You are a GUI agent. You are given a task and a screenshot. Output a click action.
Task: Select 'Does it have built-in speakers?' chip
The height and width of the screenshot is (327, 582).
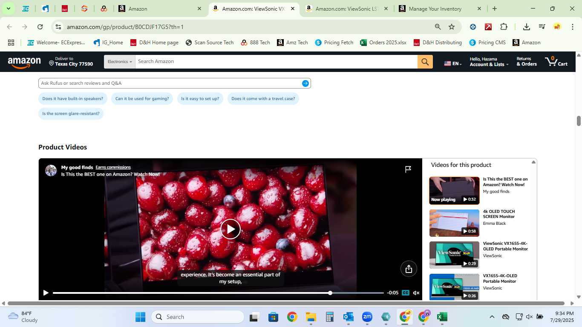pos(73,99)
